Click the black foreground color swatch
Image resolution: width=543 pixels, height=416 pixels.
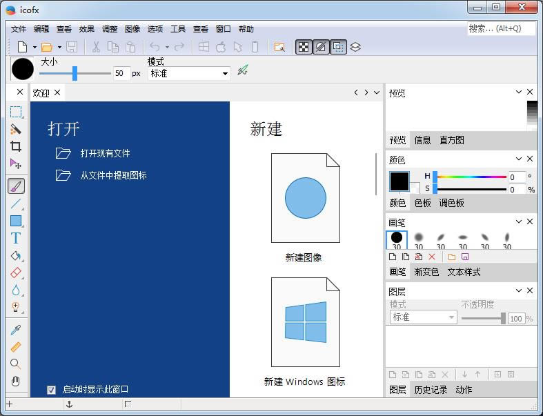[x=399, y=181]
